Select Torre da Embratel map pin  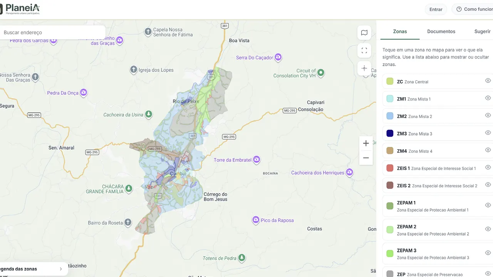pyautogui.click(x=257, y=160)
